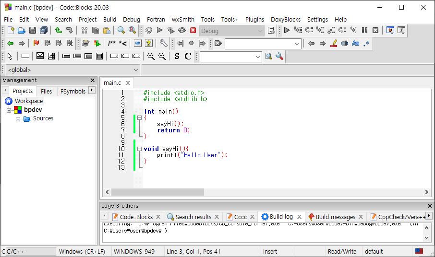Toggle the source view S button
This screenshot has height=257, width=435.
coord(177,56)
